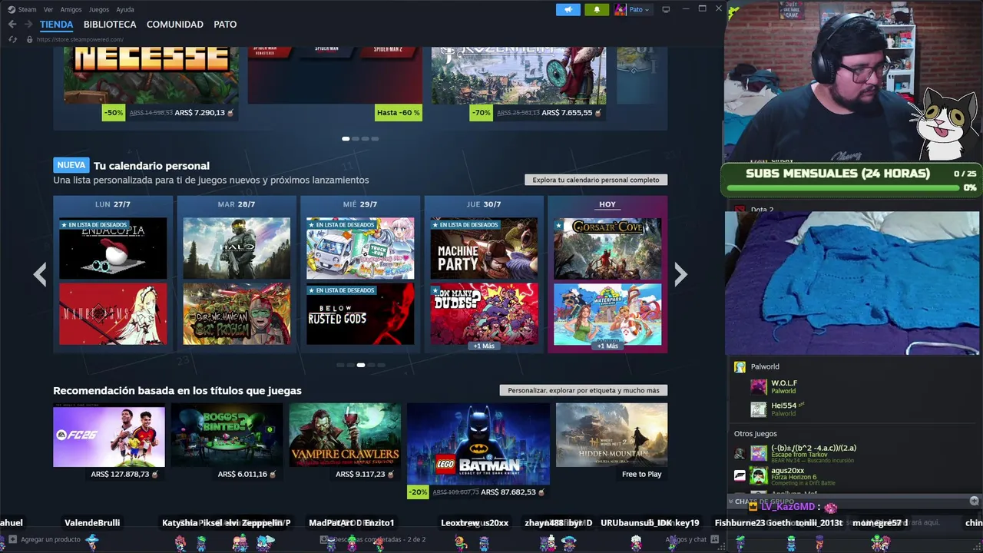Viewport: 983px width, 553px height.
Task: Open the Amigos menu
Action: [x=71, y=10]
